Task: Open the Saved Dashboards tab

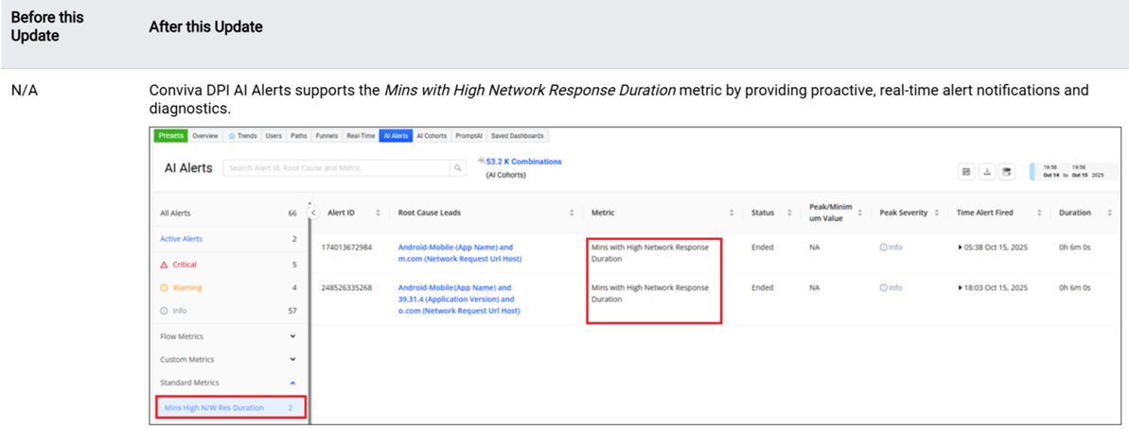Action: click(518, 136)
